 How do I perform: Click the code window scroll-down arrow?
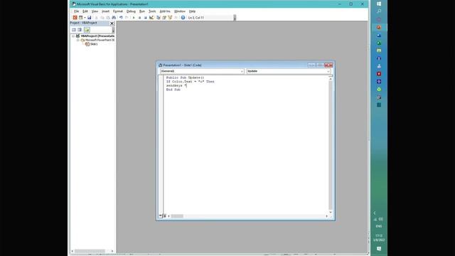pos(331,212)
